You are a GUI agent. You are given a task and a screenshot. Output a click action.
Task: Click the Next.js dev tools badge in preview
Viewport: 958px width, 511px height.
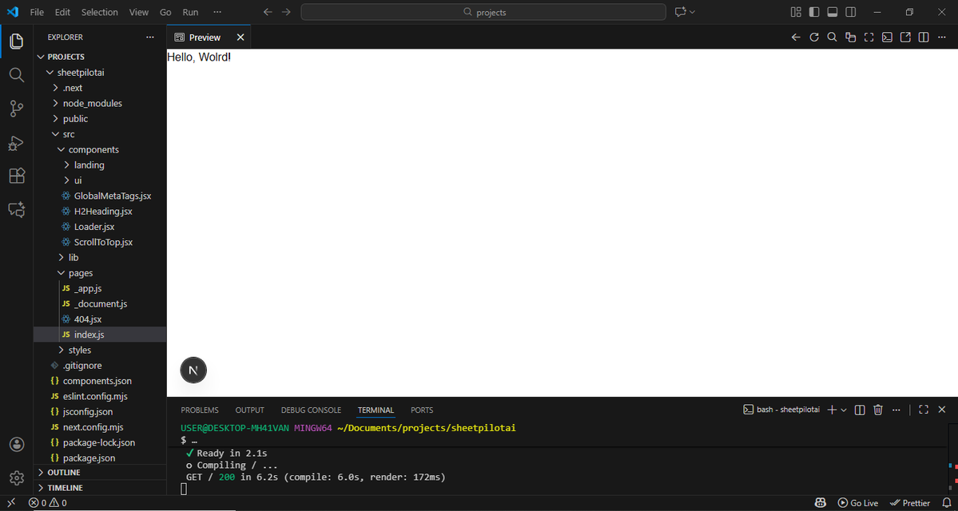click(x=193, y=370)
